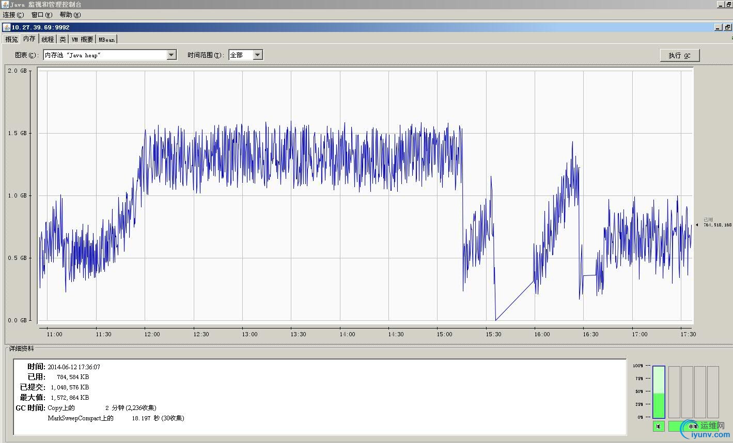The height and width of the screenshot is (443, 733).
Task: Click the MarkSweepCompact上的 18.197 秒 line
Action: pyautogui.click(x=116, y=418)
